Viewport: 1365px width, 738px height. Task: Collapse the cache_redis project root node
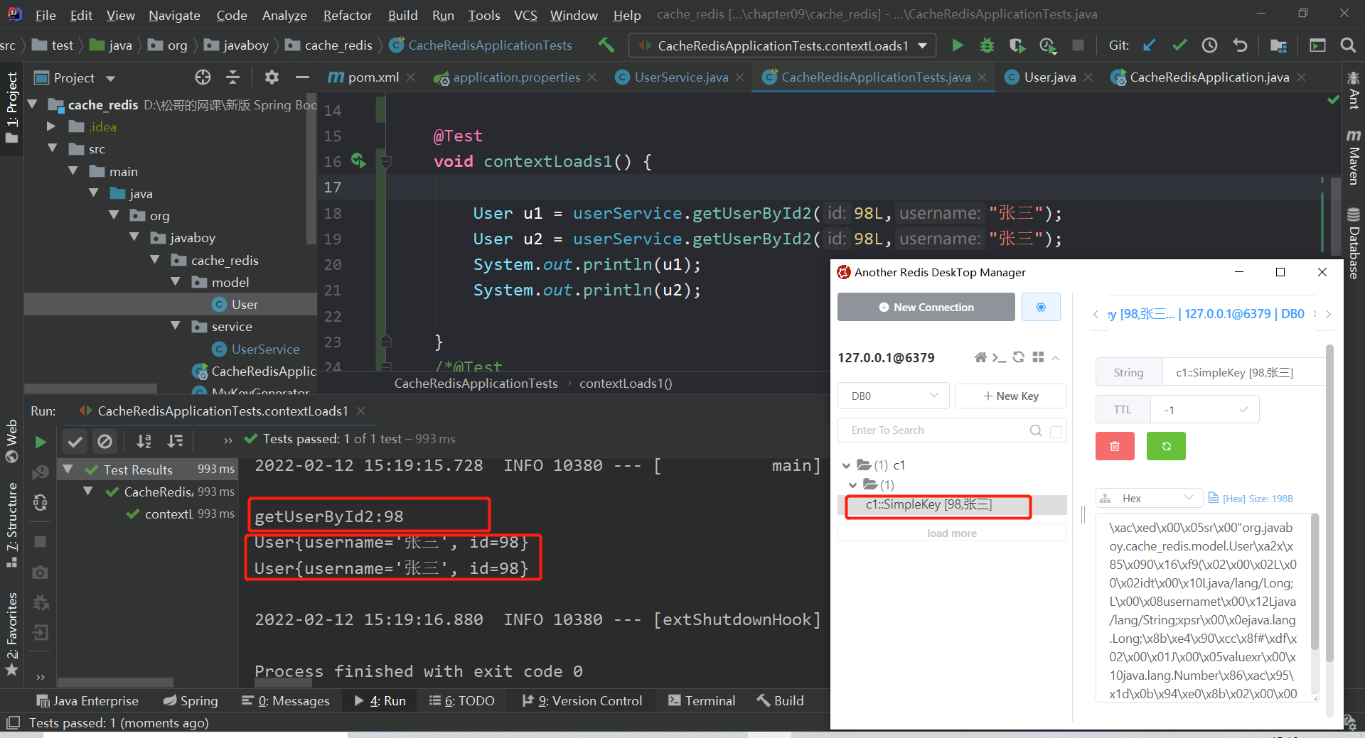(x=32, y=104)
